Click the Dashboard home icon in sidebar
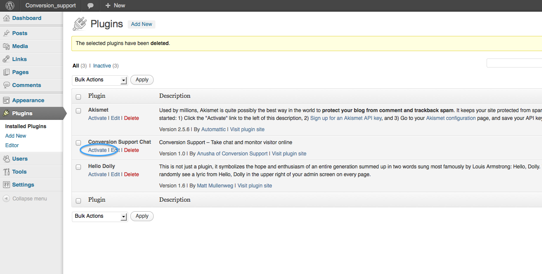 6,18
